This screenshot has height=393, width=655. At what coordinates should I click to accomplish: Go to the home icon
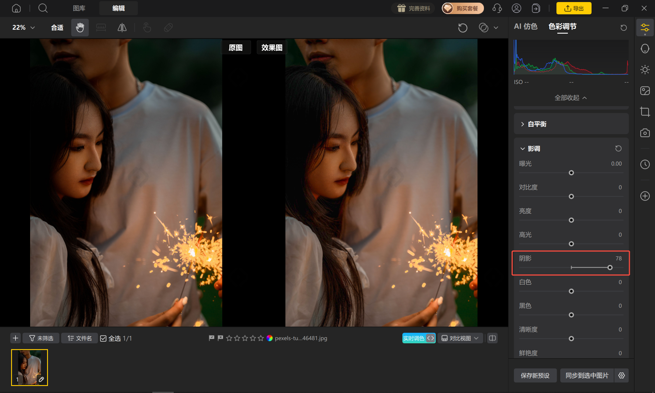16,8
